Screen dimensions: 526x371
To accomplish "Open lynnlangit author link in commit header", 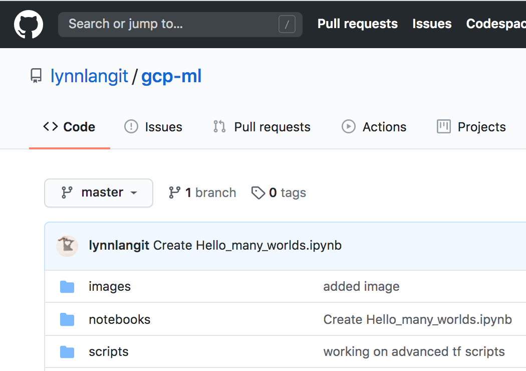I will click(119, 246).
